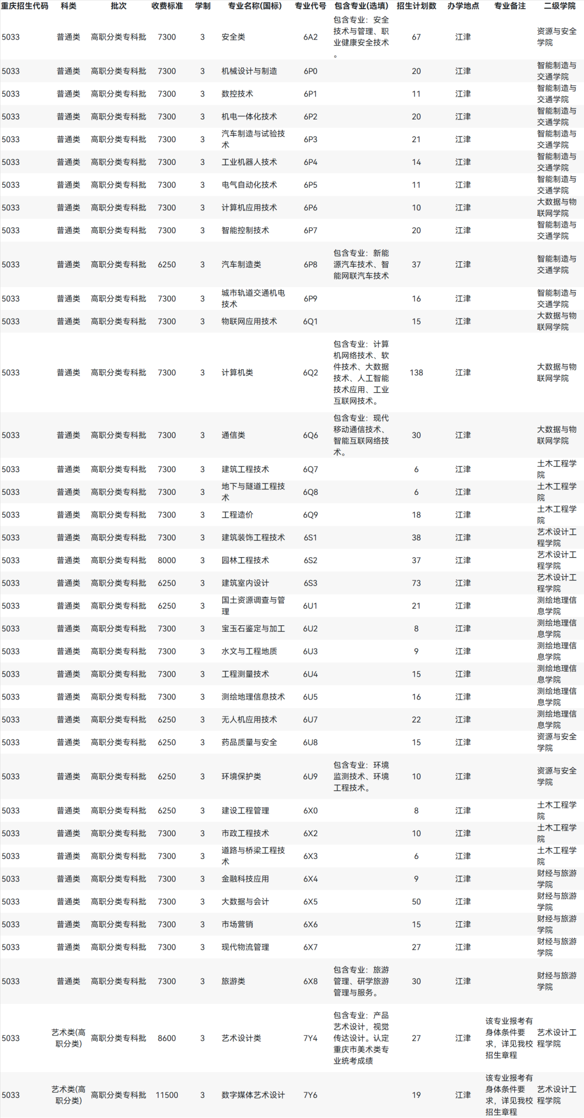Screen dimensions: 584x1118
Task: Click the enrollment count 138
Action: coord(416,373)
